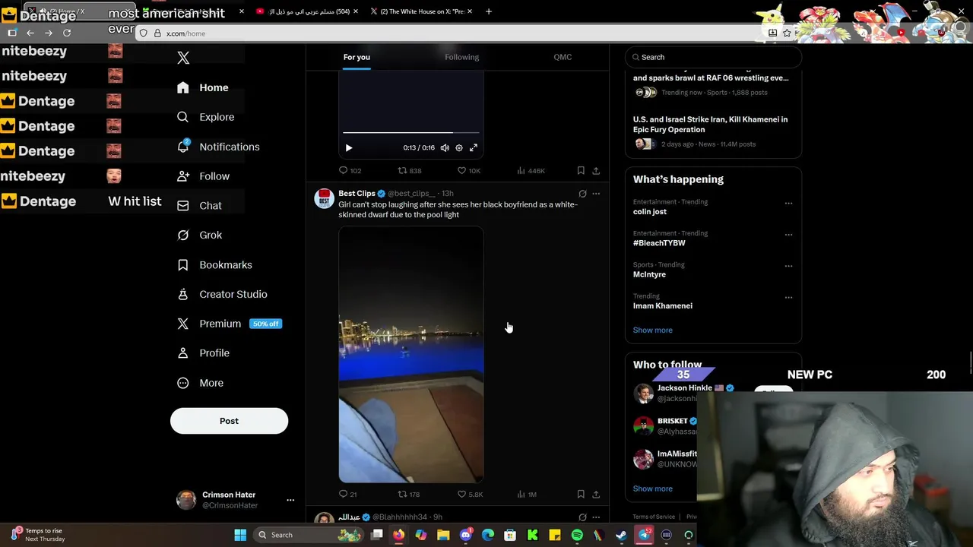Open Spotify from taskbar
The width and height of the screenshot is (973, 547).
coord(577,535)
